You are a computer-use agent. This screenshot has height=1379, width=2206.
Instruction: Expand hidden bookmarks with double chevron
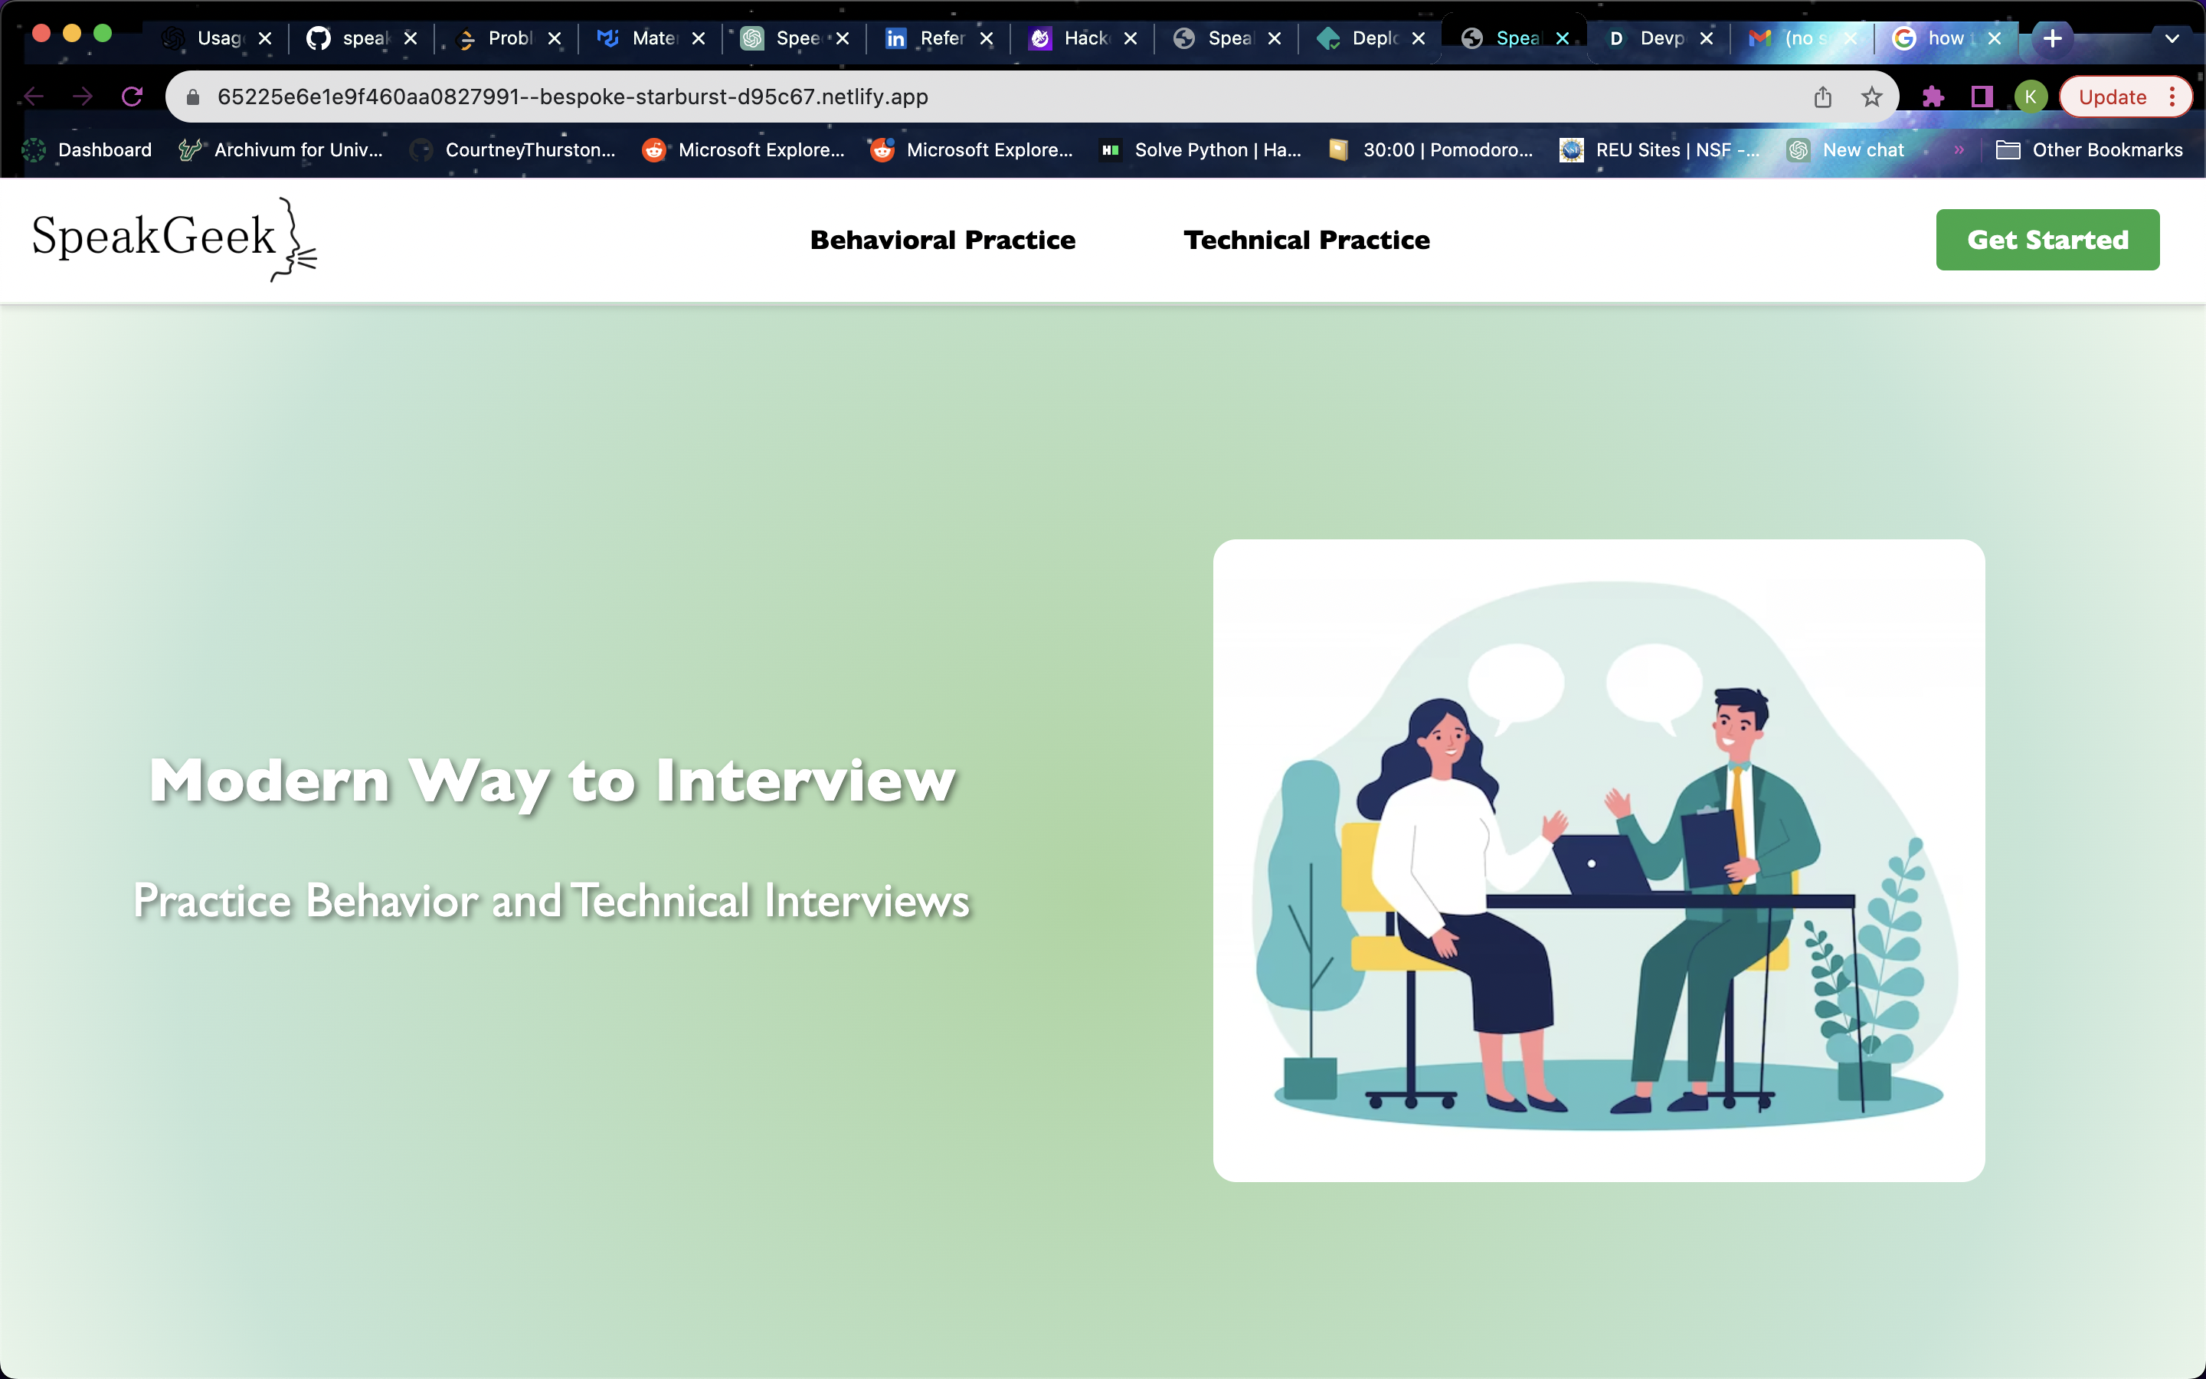click(1958, 149)
